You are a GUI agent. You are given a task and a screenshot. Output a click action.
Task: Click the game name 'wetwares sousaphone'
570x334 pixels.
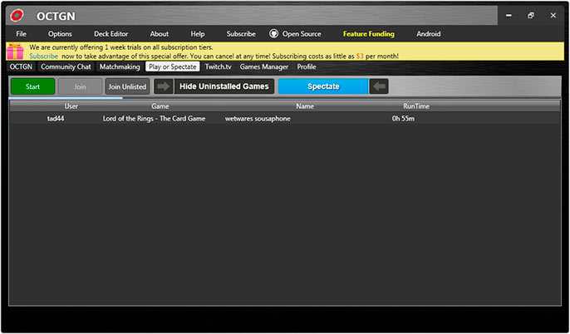258,119
